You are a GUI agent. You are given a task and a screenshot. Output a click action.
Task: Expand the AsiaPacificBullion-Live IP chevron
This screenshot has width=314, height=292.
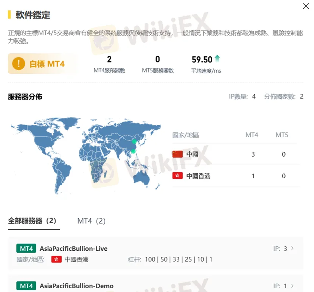point(292,249)
